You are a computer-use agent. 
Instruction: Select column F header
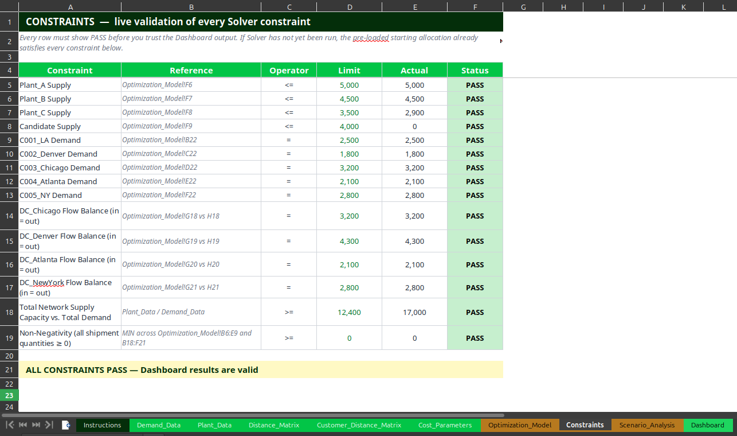point(475,7)
